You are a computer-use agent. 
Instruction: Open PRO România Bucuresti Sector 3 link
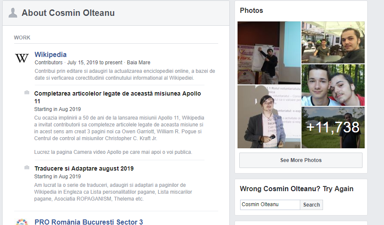tap(88, 222)
